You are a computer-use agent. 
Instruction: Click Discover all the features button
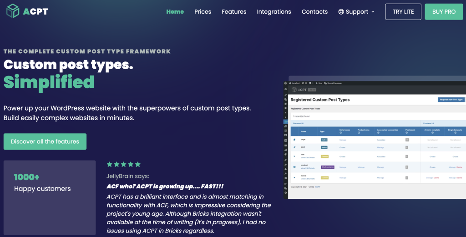[x=45, y=141]
